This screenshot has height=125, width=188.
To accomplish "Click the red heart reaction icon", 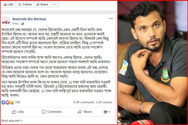I will [x=8, y=102].
